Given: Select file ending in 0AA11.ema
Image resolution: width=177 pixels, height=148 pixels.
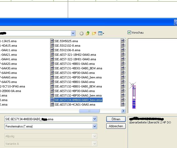Looking at the screenshot, I should coord(8,50).
